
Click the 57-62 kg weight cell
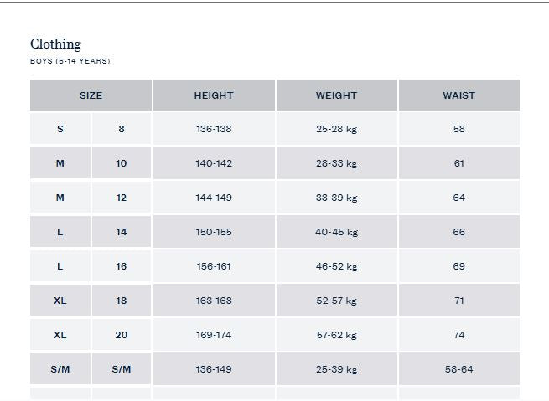[x=336, y=335]
